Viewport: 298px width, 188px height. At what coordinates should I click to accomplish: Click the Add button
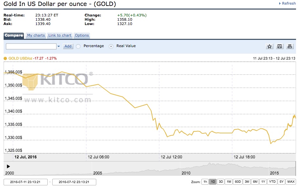[x=68, y=46]
